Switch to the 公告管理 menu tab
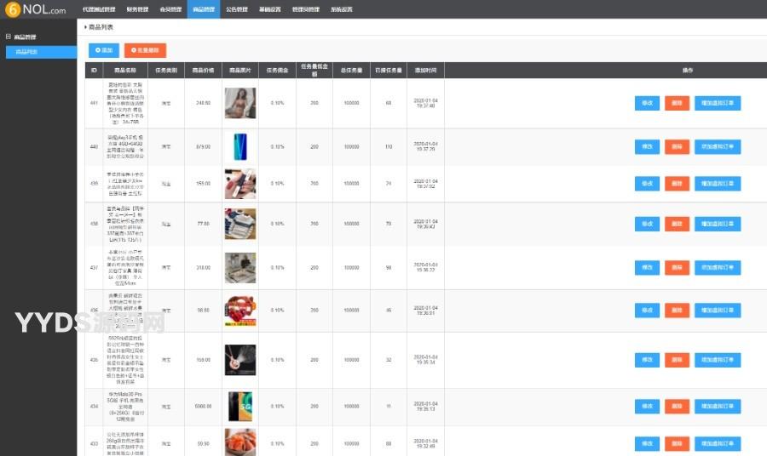This screenshot has width=767, height=456. click(236, 9)
